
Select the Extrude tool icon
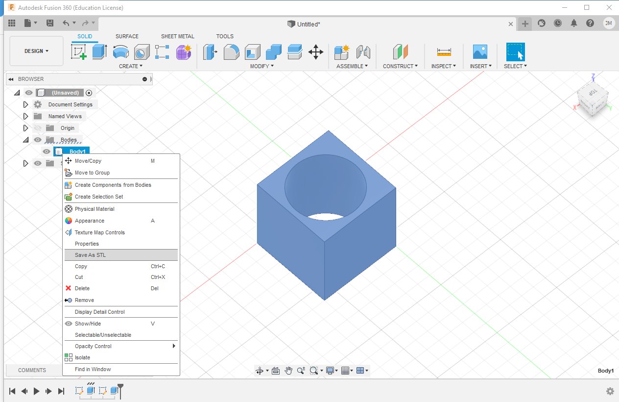[x=99, y=51]
